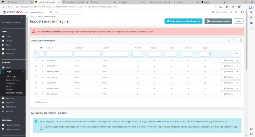255x137 pixels.
Task: Toggle Marchi status for large_default
Action: pyautogui.click(x=171, y=83)
